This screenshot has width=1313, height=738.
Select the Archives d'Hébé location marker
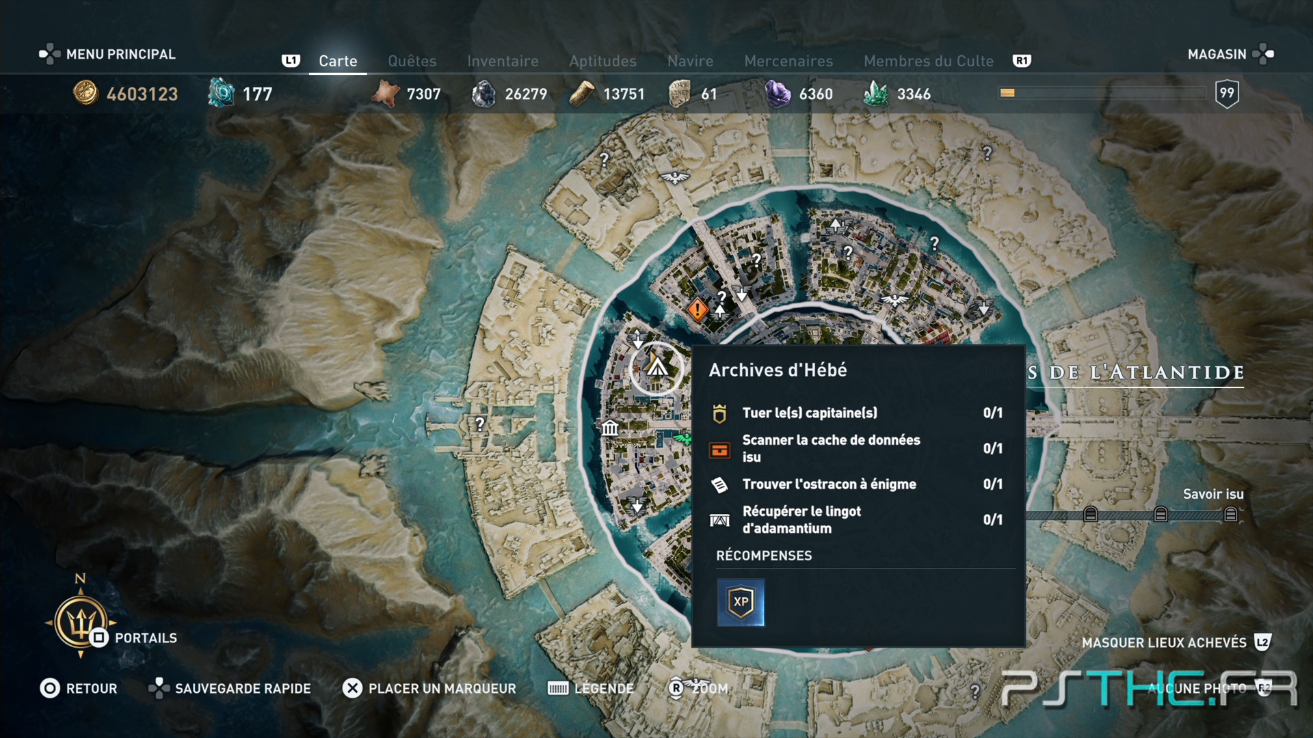(x=657, y=368)
